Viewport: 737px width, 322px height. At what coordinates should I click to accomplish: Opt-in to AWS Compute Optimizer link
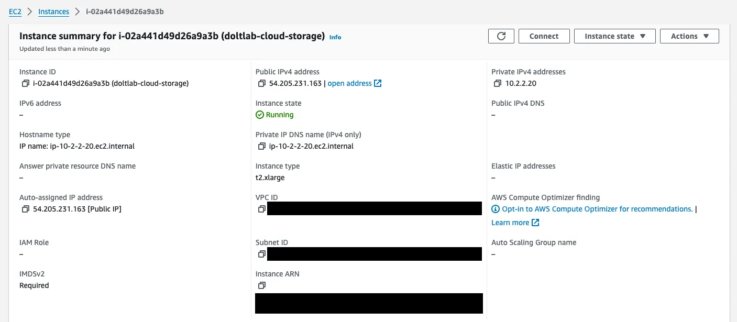point(597,209)
